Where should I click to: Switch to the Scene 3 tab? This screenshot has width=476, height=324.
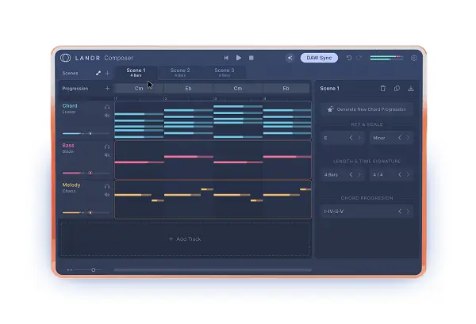click(225, 72)
